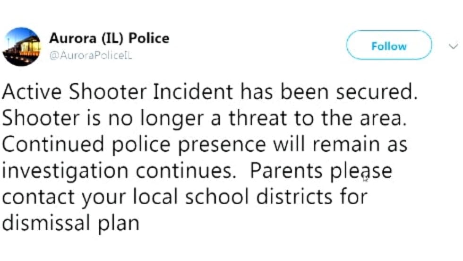Click the line 'Active Shooter Incident has been secured'

pyautogui.click(x=210, y=92)
